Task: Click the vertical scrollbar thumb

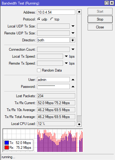Action: pos(79,119)
